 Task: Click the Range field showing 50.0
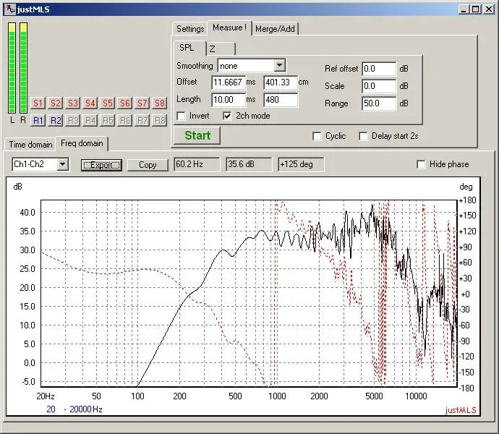click(x=379, y=103)
